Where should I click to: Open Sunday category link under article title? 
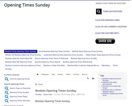pos(38,95)
